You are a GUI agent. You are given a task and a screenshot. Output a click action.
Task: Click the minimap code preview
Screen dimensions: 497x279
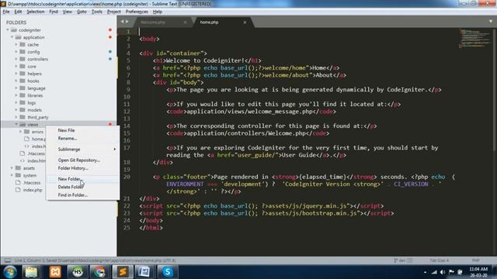click(474, 39)
